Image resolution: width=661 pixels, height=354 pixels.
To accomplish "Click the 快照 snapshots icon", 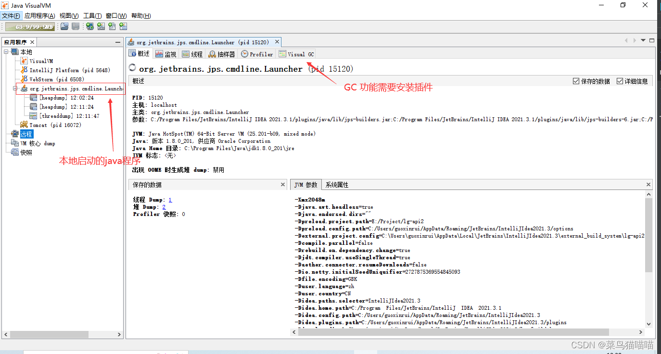I will point(14,152).
